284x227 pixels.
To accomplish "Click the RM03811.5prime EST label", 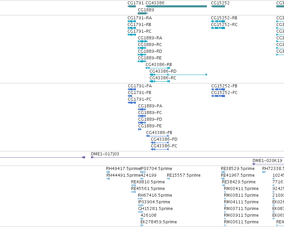I will [241, 196].
